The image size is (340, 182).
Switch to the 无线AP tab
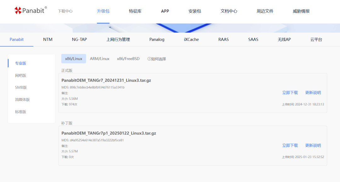coord(284,39)
